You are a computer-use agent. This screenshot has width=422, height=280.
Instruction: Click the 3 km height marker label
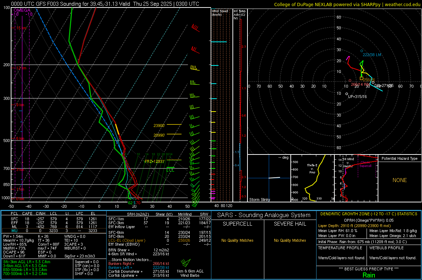click(20, 170)
